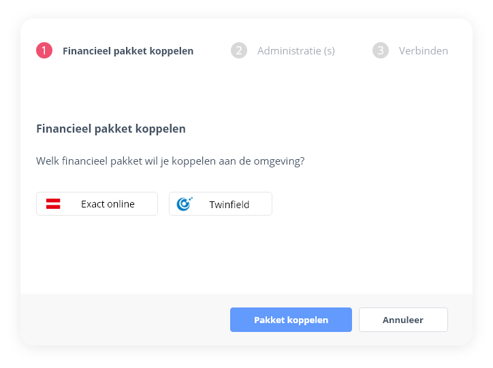Click the bold 'Financieel pakket koppelen' section heading
Viewport: 493px width, 368px height.
coord(110,129)
